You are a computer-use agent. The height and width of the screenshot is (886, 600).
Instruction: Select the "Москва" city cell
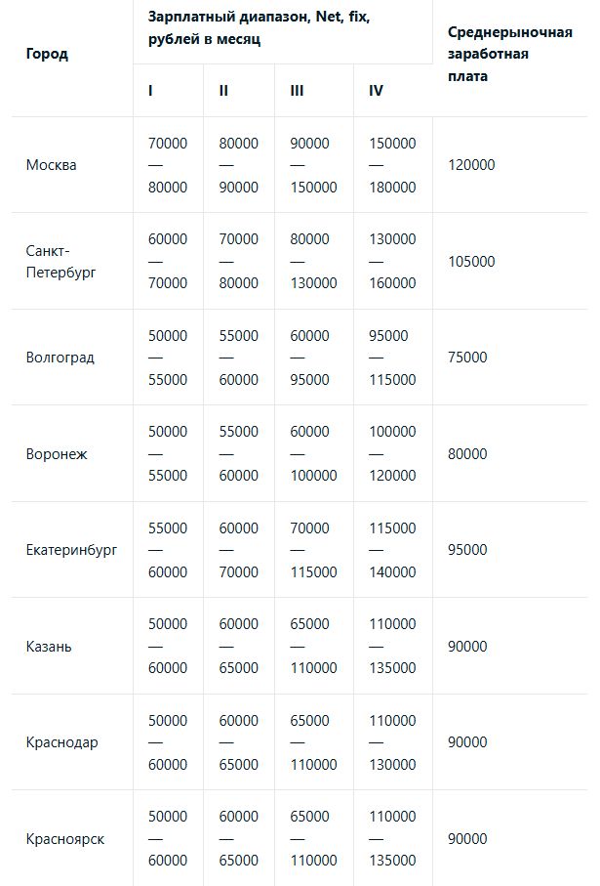(51, 165)
